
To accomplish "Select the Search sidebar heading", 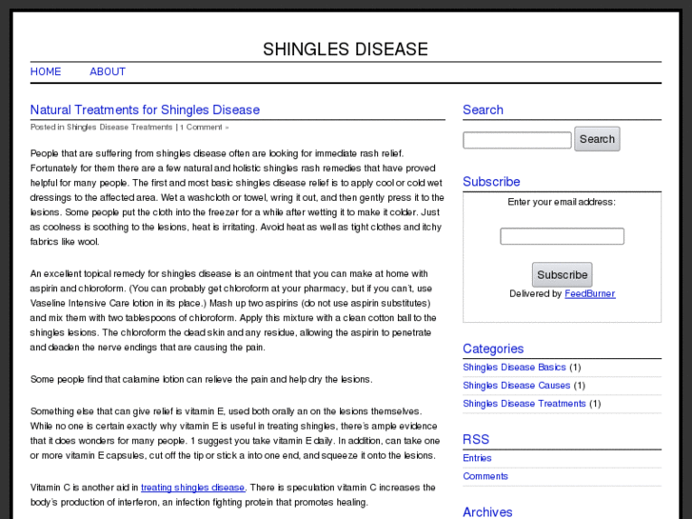I will pos(483,110).
